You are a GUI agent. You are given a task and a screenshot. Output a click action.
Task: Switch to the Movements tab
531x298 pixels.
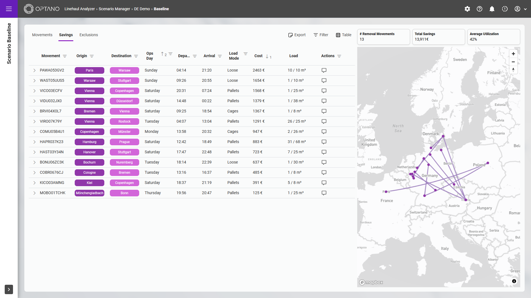pyautogui.click(x=42, y=35)
